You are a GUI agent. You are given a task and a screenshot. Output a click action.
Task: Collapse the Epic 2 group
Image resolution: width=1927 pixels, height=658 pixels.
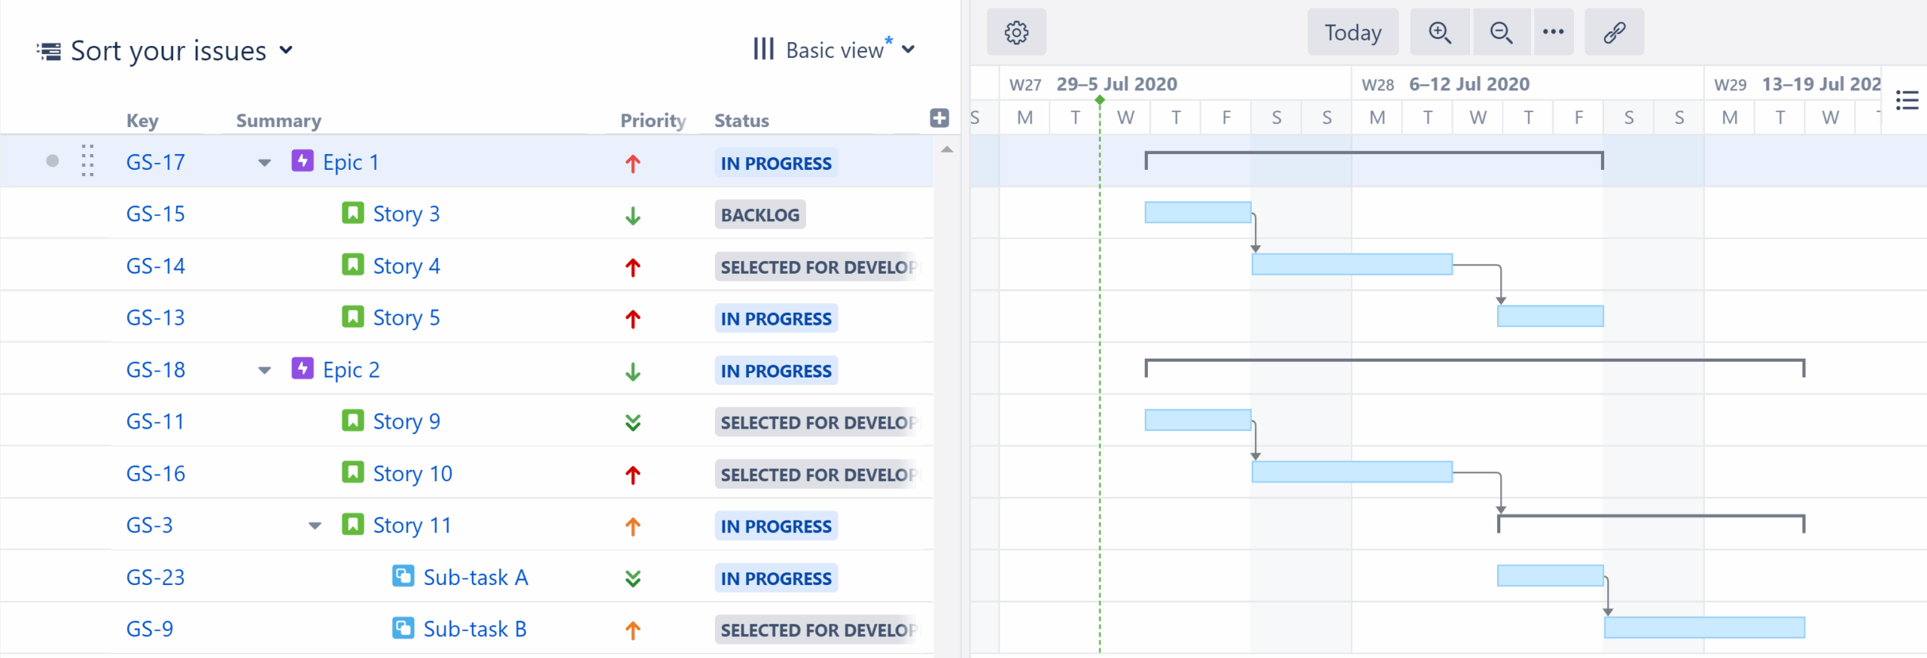point(264,370)
